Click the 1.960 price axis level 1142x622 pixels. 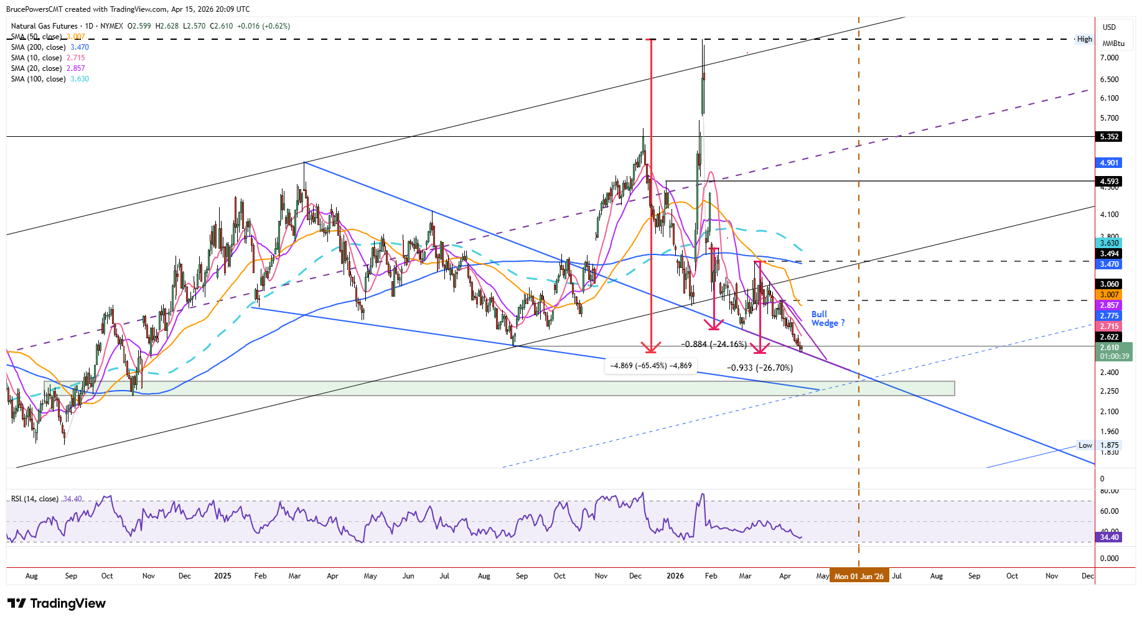click(x=1109, y=432)
